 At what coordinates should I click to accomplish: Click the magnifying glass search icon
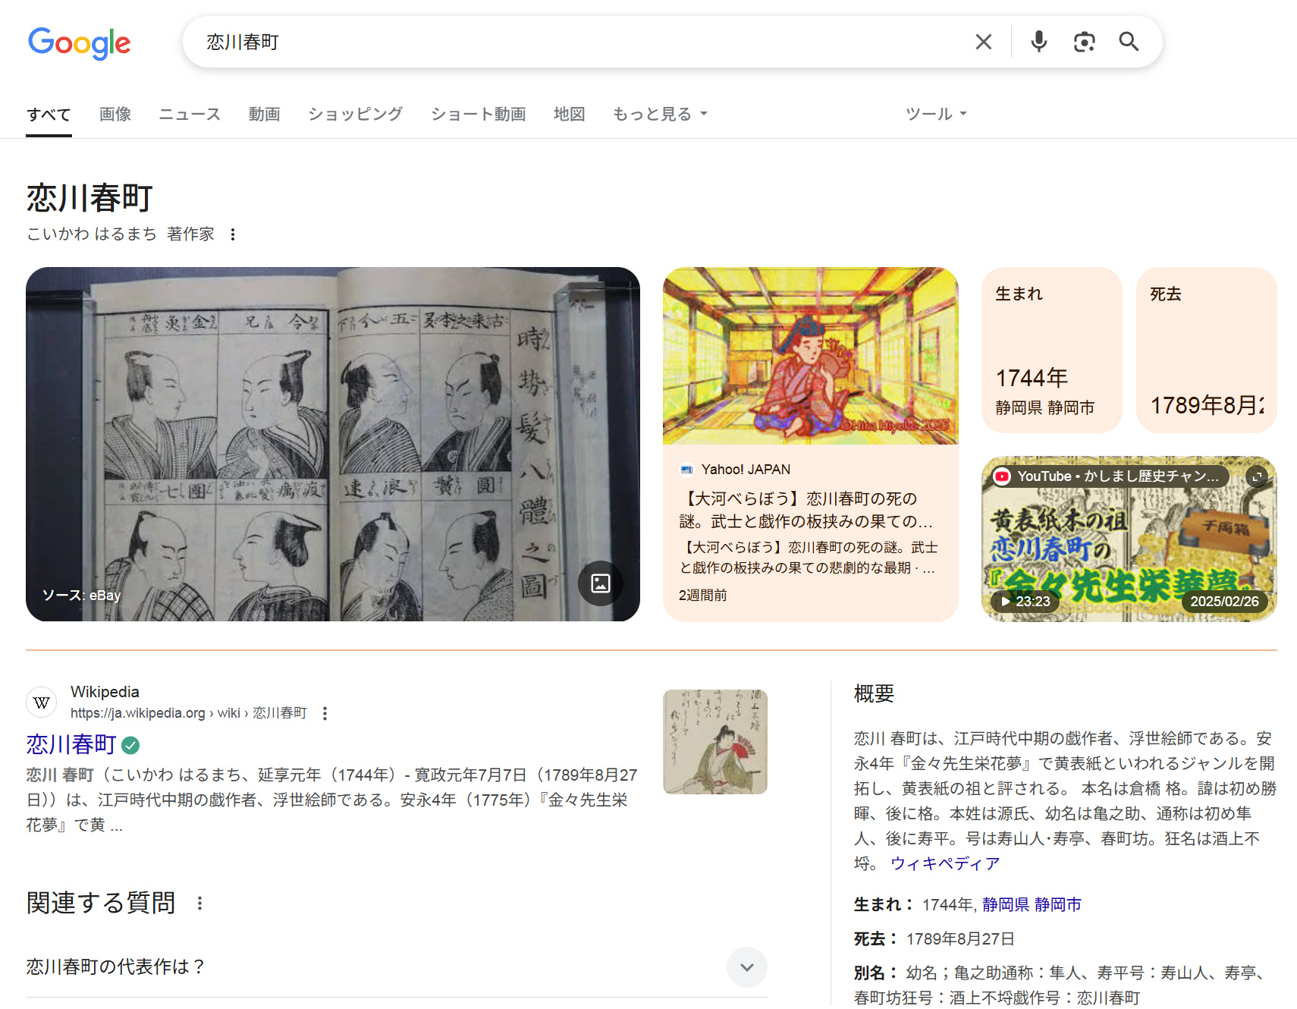[1129, 42]
